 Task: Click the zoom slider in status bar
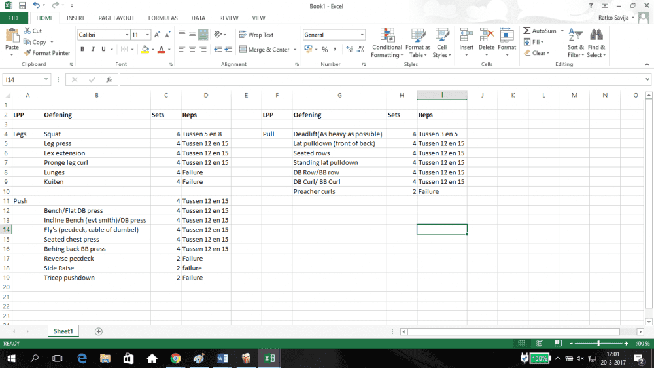[x=598, y=344]
